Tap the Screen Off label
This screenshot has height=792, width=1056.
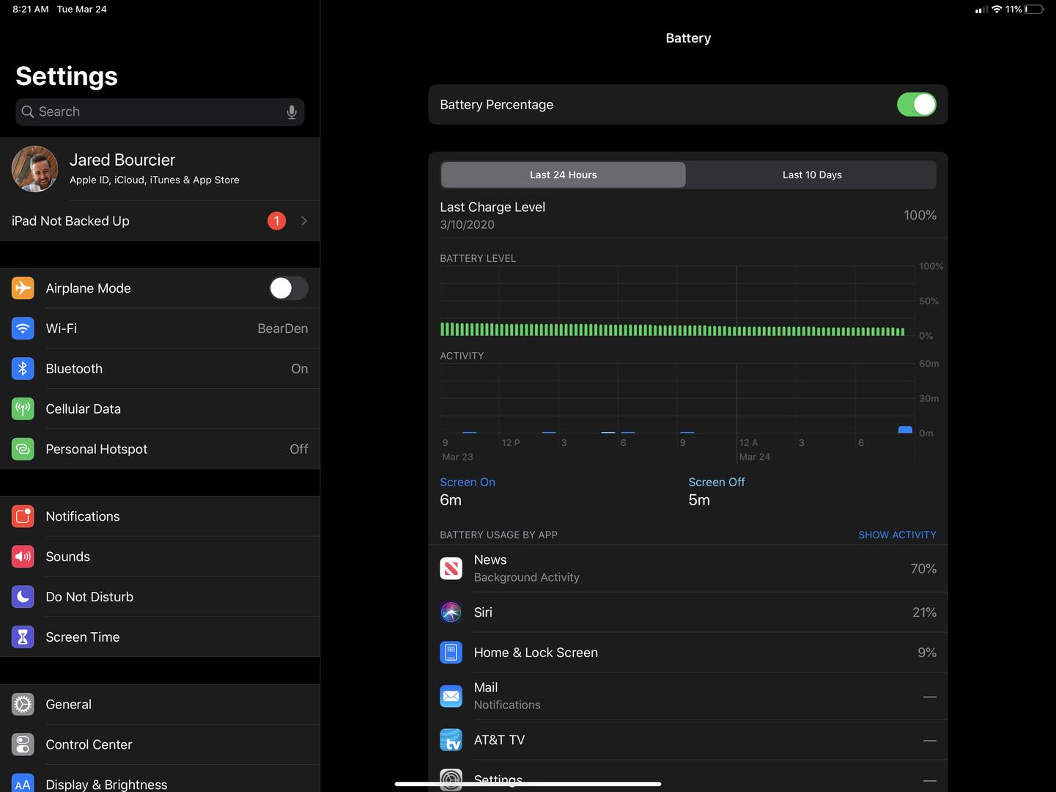pyautogui.click(x=716, y=482)
